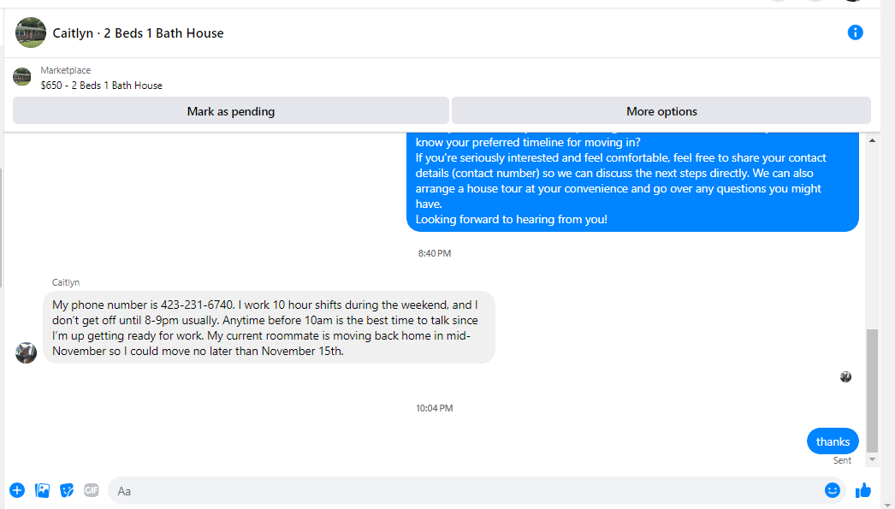Click the house listing thumbnail in the header

pyautogui.click(x=31, y=33)
